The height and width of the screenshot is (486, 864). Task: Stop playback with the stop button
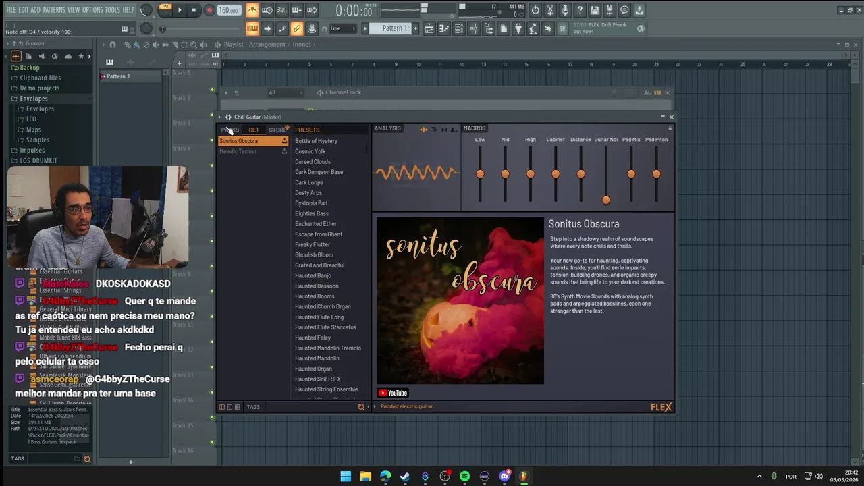[x=194, y=10]
